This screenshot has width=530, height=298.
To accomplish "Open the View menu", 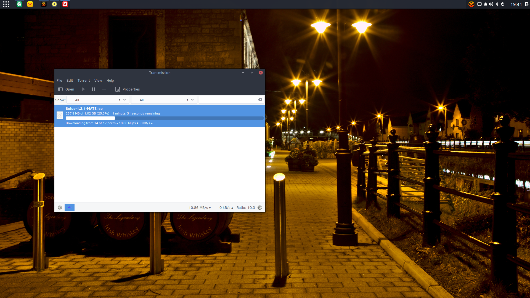I will coord(98,81).
